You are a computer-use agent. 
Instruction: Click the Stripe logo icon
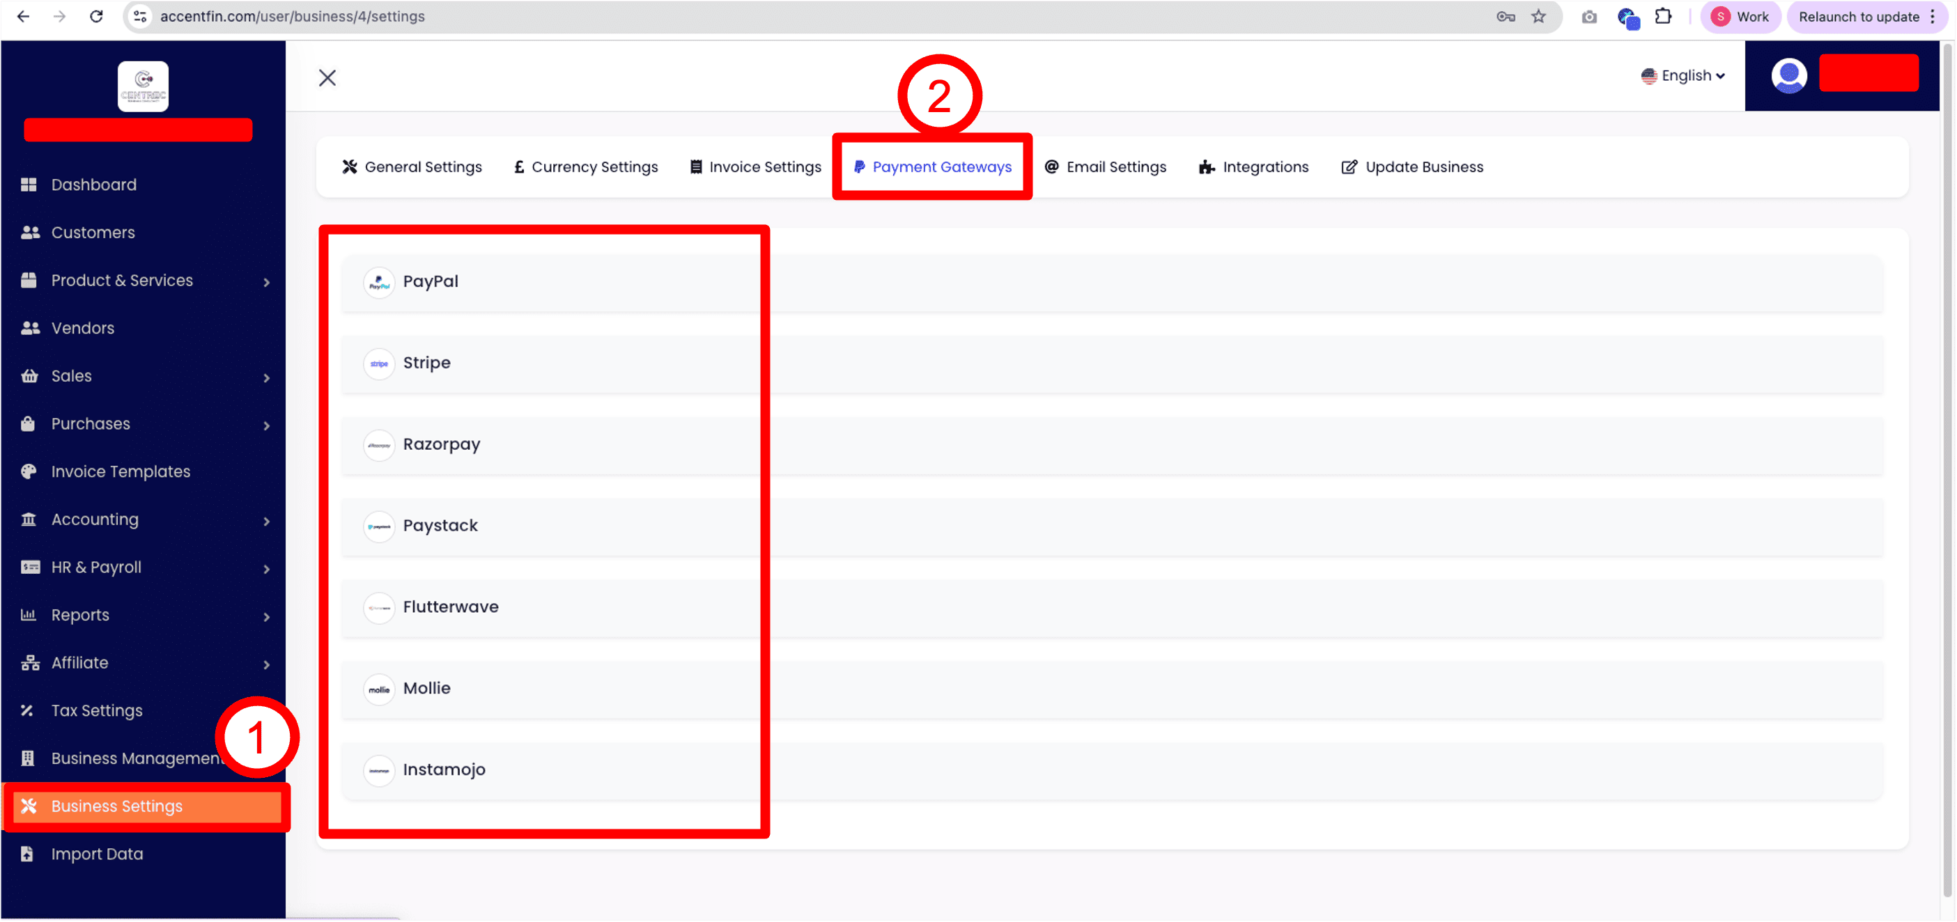pos(378,364)
